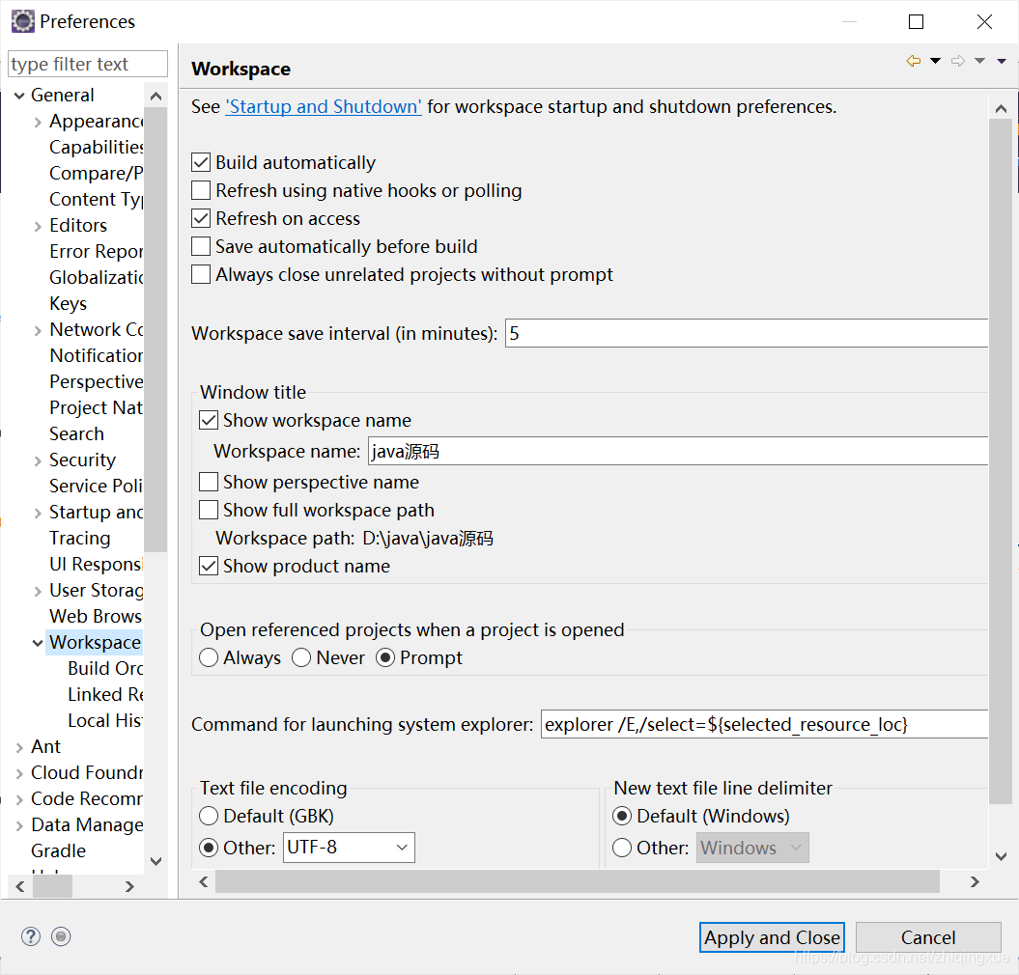Click the Preferences window app icon
The height and width of the screenshot is (975, 1019).
[x=23, y=21]
